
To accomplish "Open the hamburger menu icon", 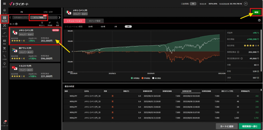I will pyautogui.click(x=4, y=4).
